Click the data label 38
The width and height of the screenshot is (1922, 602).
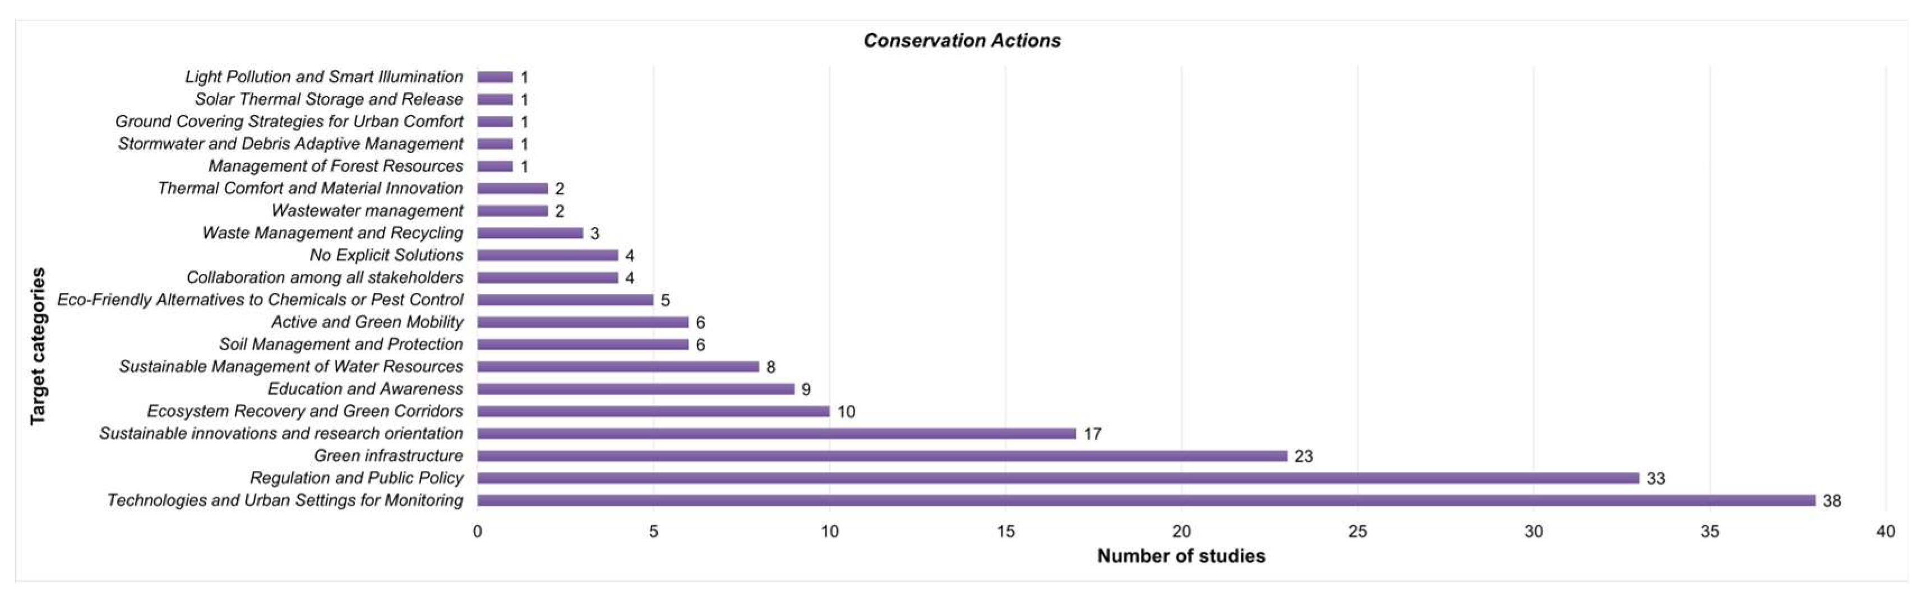[1832, 501]
